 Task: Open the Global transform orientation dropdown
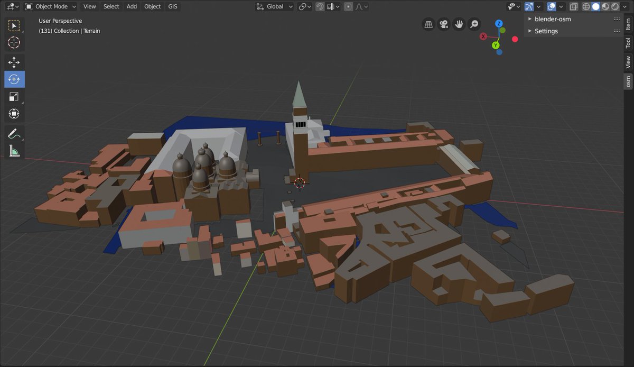click(275, 7)
